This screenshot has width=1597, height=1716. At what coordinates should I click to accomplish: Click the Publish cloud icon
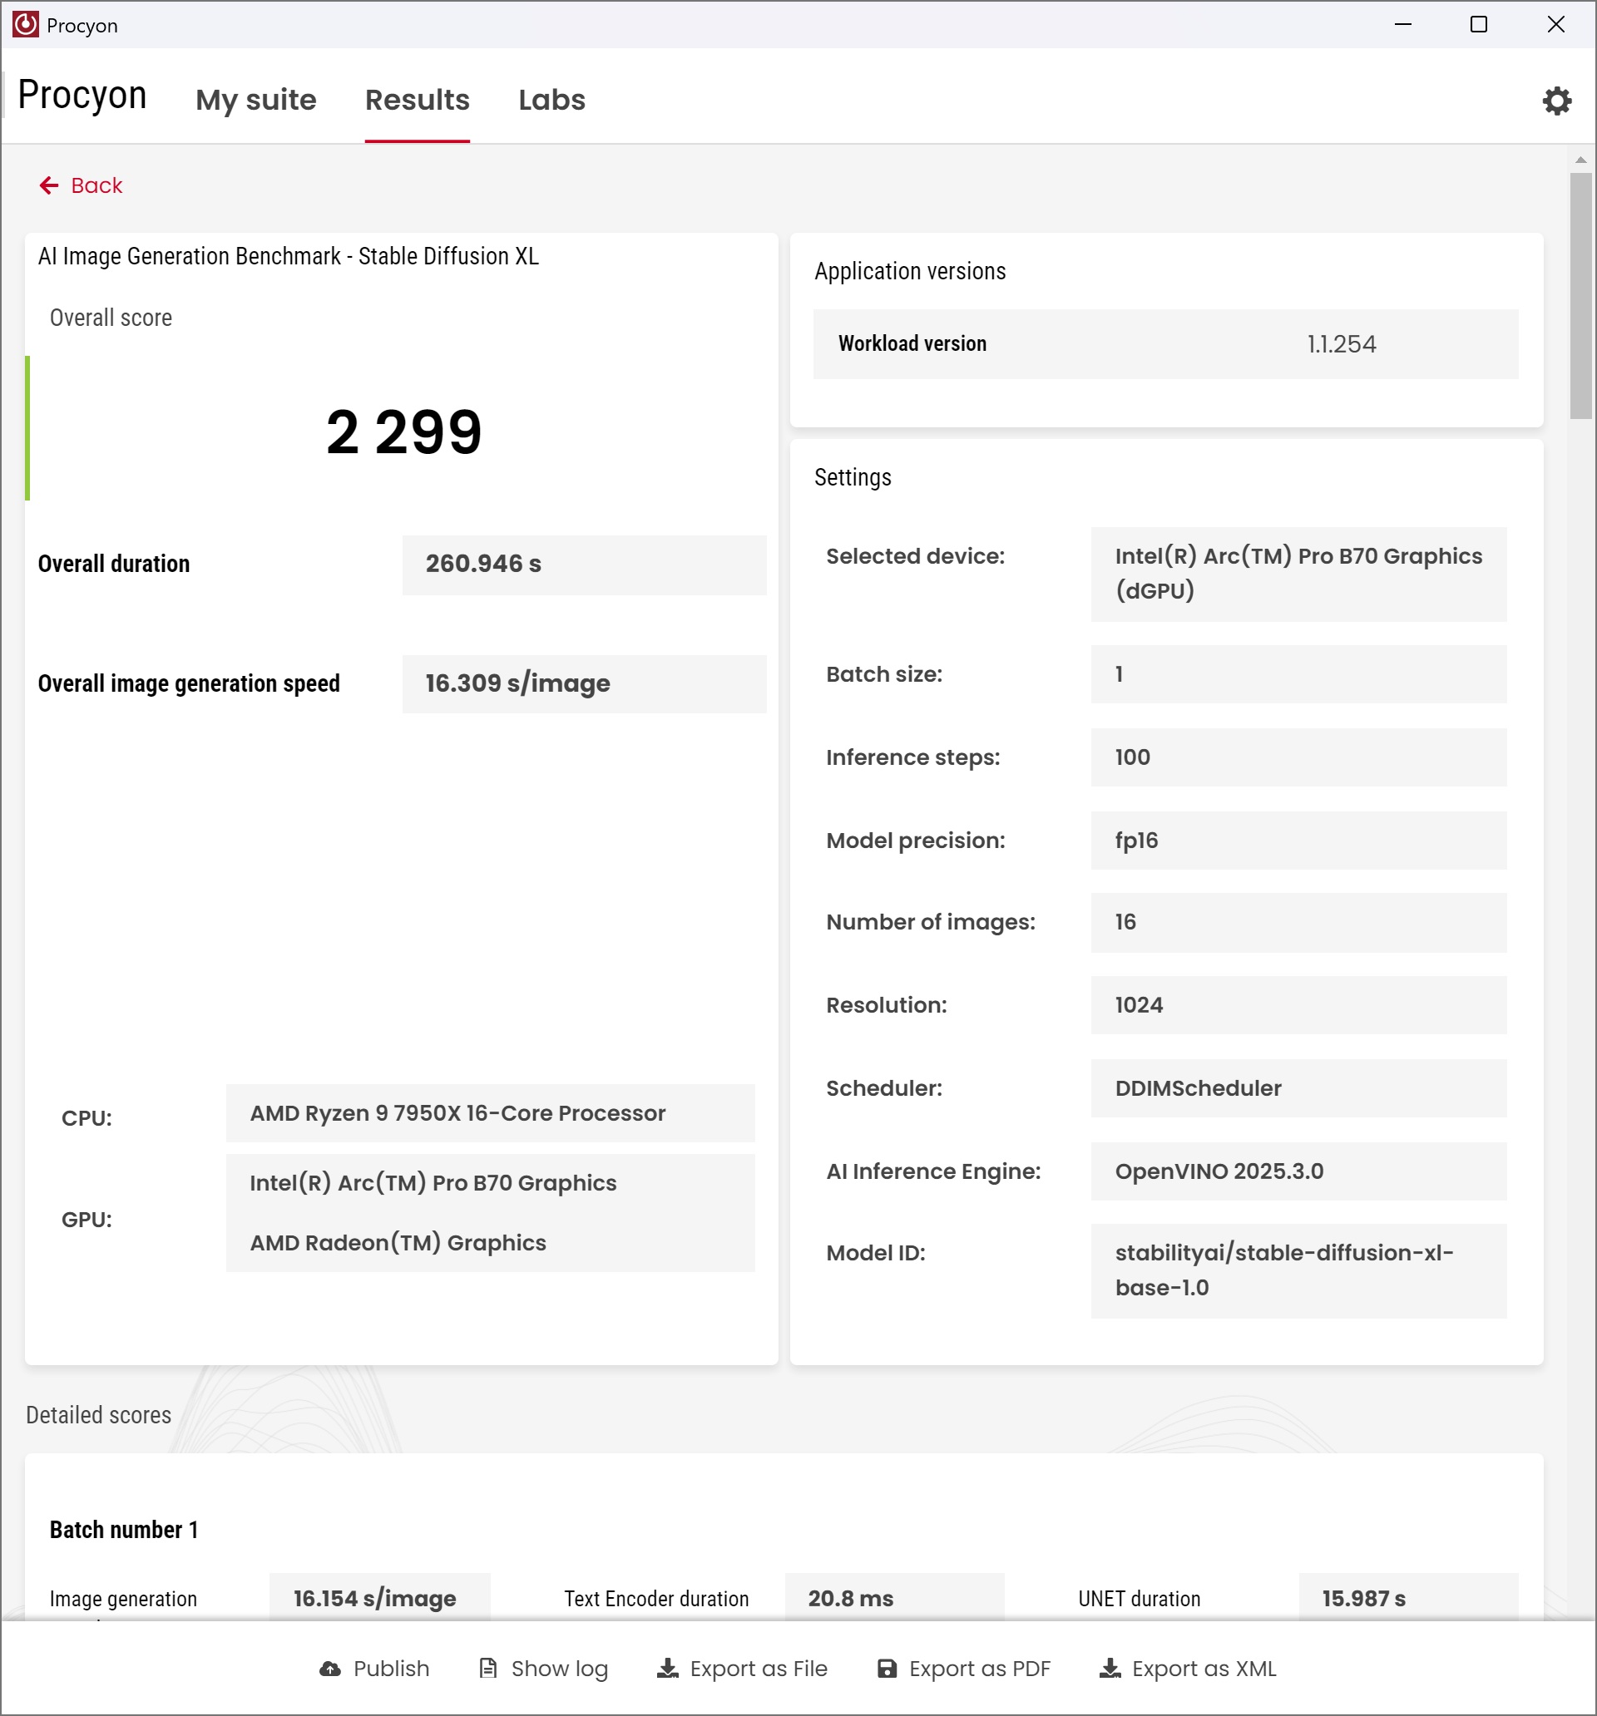tap(330, 1669)
